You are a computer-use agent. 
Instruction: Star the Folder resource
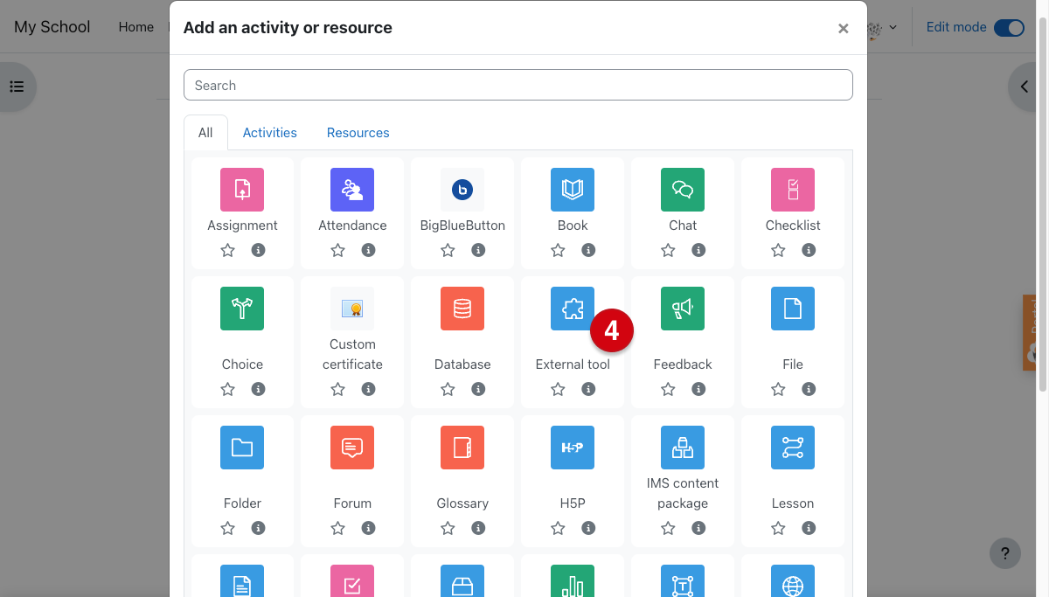(x=227, y=528)
